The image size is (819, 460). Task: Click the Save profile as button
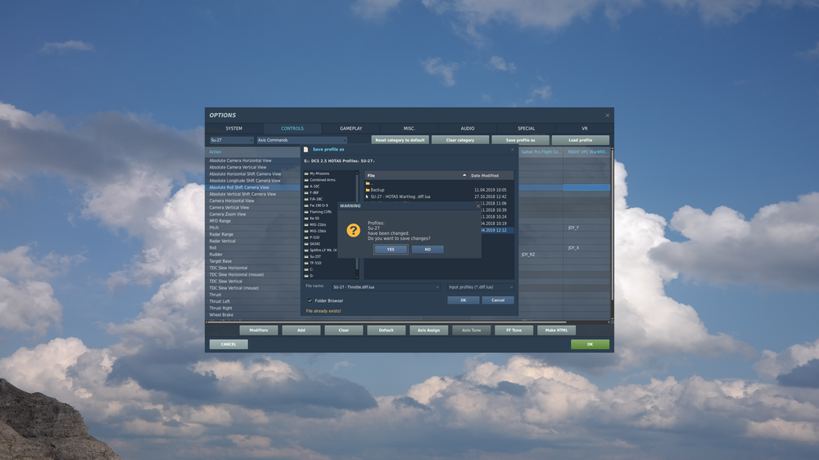[520, 140]
